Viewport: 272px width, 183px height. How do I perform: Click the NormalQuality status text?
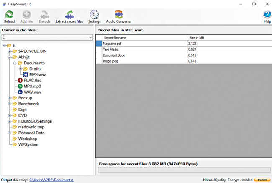214,180
